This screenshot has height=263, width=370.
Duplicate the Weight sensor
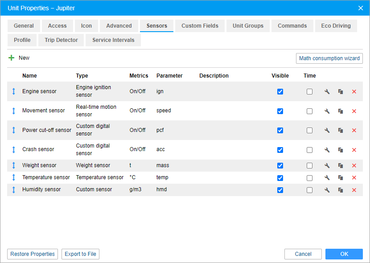point(341,166)
